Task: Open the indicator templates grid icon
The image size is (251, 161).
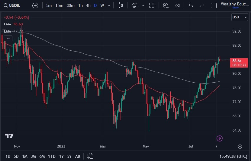Action: coord(151,5)
